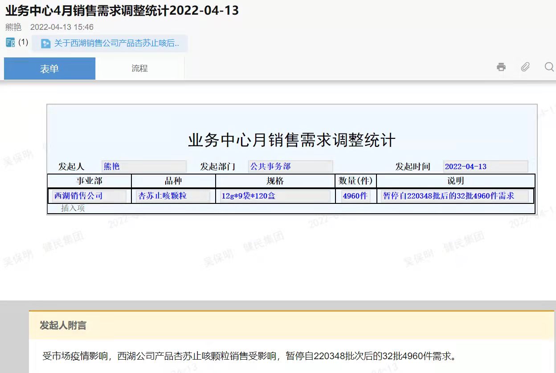556x373 pixels.
Task: Select the 西湖销售公司 cell
Action: click(x=89, y=196)
